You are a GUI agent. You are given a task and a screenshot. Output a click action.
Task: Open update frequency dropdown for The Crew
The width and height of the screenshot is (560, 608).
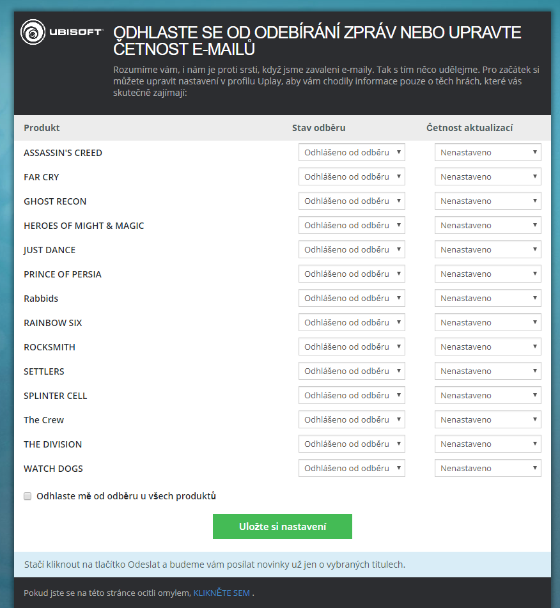pyautogui.click(x=488, y=419)
